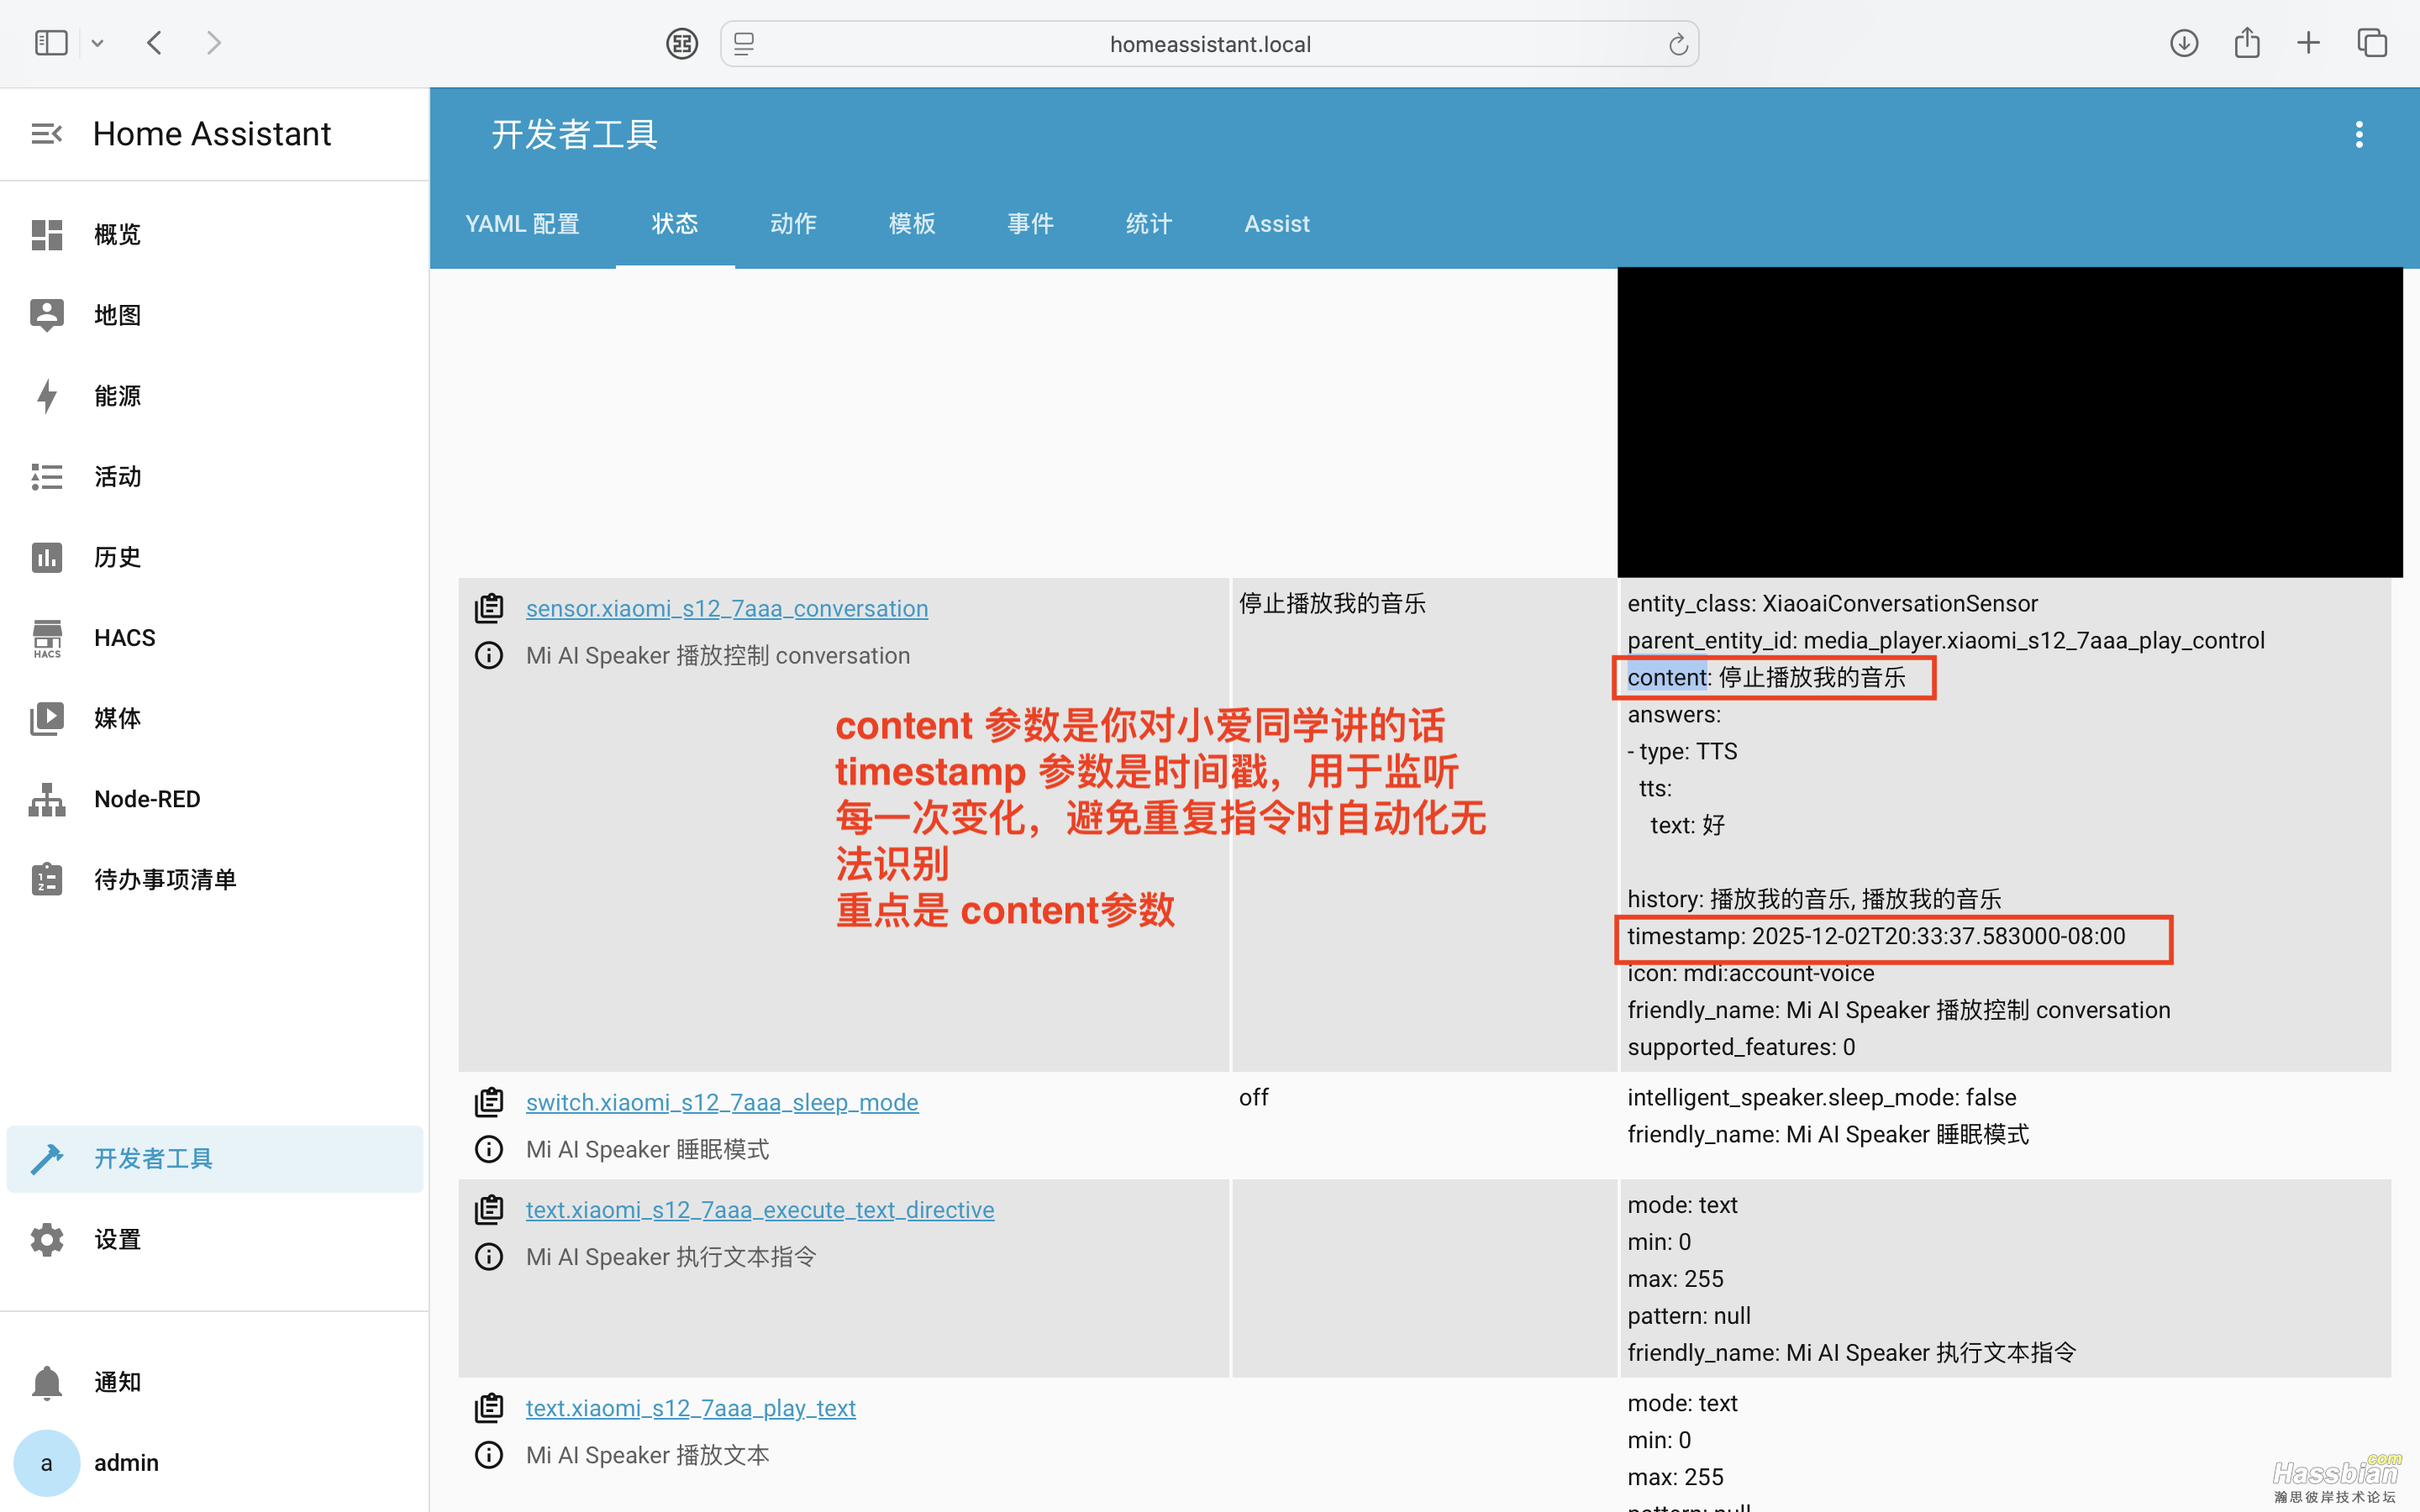Collapse the Home Assistant sidebar
The image size is (2420, 1512).
tap(47, 133)
